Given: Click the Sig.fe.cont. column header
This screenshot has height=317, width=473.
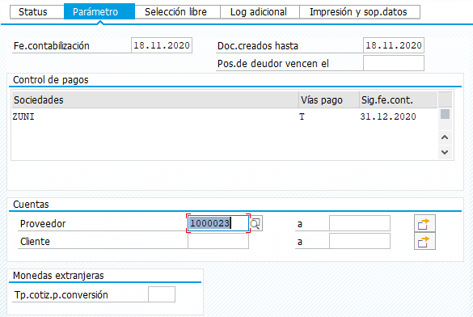Looking at the screenshot, I should click(398, 99).
